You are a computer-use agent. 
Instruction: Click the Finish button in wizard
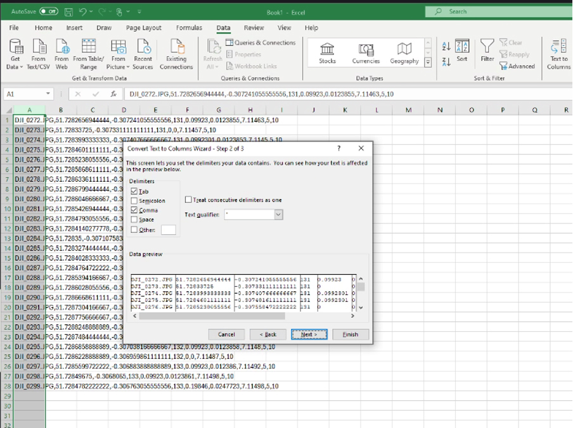click(x=351, y=334)
